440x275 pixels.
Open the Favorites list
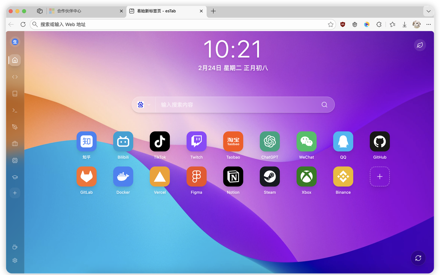pos(393,24)
